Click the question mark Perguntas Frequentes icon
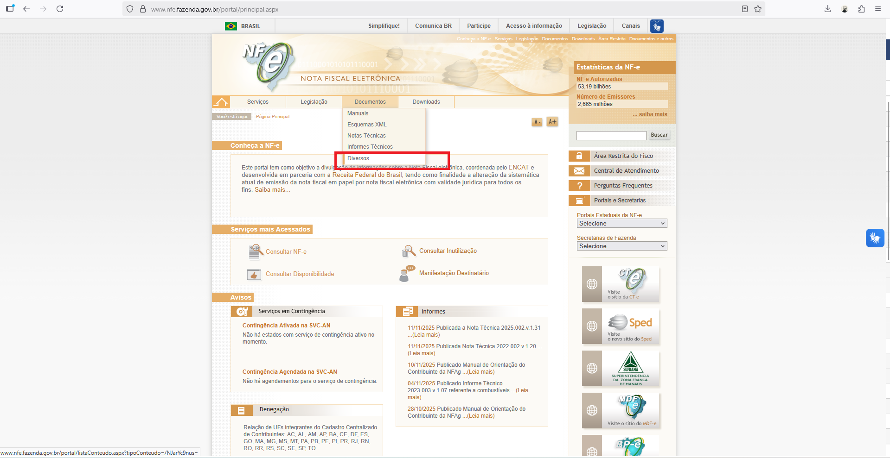The width and height of the screenshot is (890, 458). pos(579,186)
